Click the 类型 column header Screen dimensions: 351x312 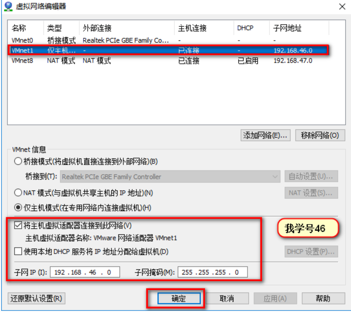[x=61, y=28]
